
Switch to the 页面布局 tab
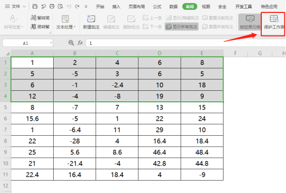[x=137, y=7]
